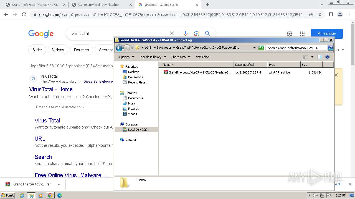The height and width of the screenshot is (199, 355).
Task: Select Documents library
Action: [x=133, y=98]
